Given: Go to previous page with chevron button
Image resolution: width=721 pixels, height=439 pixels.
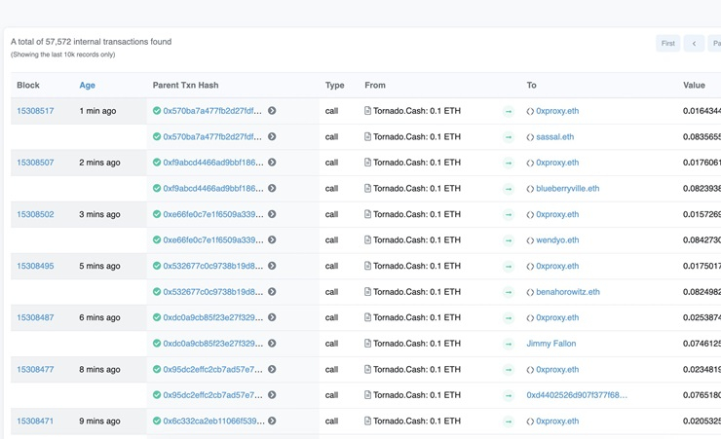Looking at the screenshot, I should [x=694, y=43].
